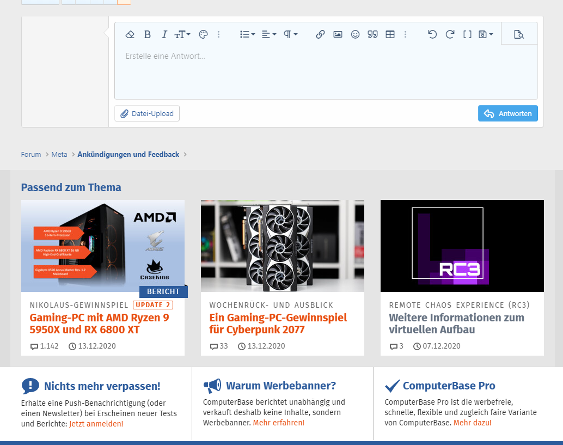Viewport: 563px width, 445px height.
Task: Open the save draft dropdown
Action: click(486, 34)
